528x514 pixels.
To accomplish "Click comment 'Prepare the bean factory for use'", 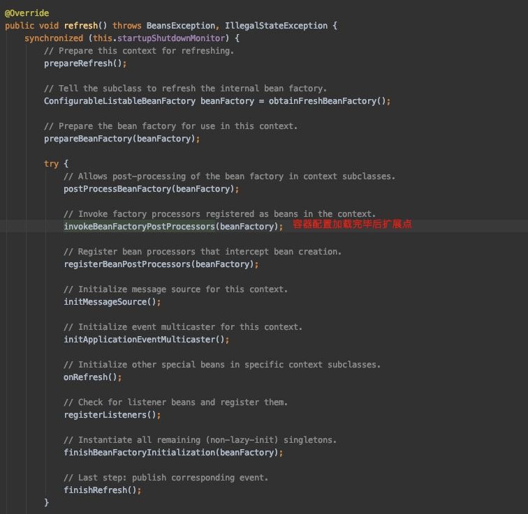I will click(170, 126).
